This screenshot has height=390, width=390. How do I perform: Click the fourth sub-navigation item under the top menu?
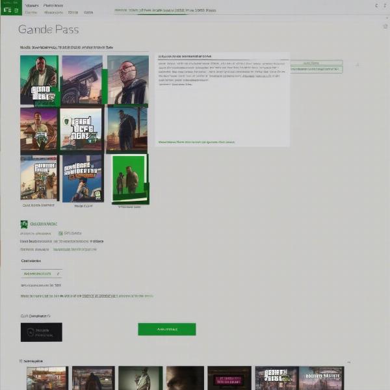point(88,12)
